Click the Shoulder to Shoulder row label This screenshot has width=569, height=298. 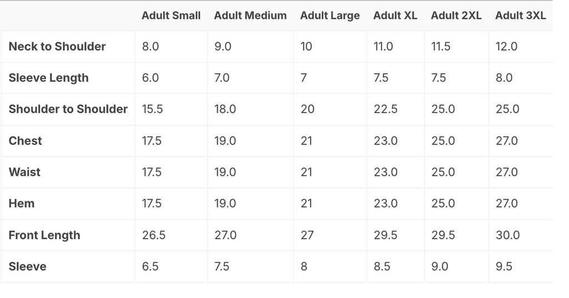click(x=68, y=109)
